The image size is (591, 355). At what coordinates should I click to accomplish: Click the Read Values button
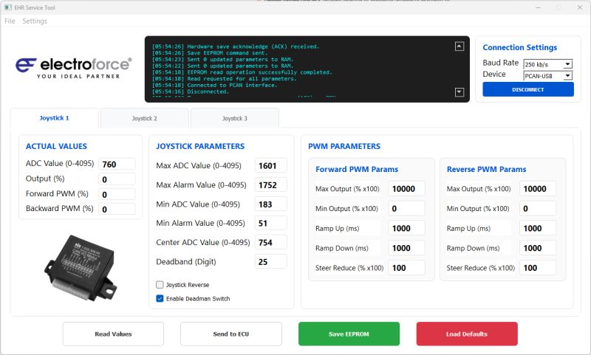tap(113, 334)
